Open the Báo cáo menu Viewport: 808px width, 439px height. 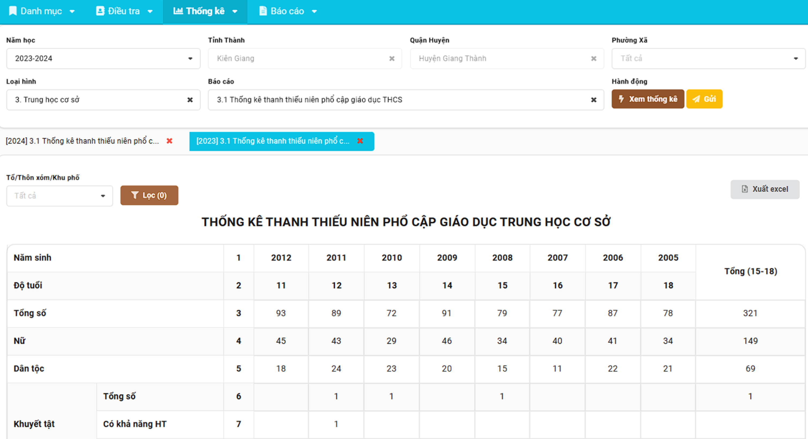click(287, 11)
